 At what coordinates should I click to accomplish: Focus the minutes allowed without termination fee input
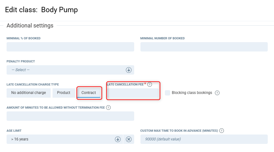point(70,116)
